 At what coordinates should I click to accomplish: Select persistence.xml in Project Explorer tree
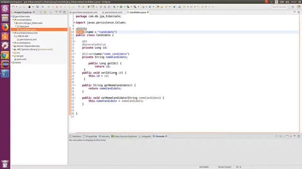coord(28,39)
